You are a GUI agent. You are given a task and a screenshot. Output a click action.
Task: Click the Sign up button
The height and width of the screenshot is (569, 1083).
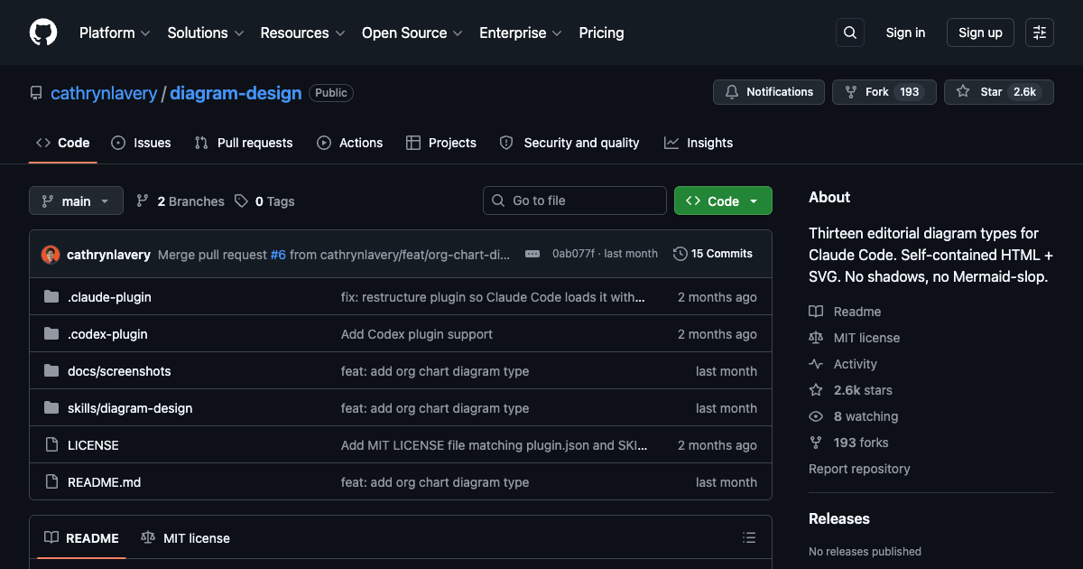(x=980, y=33)
